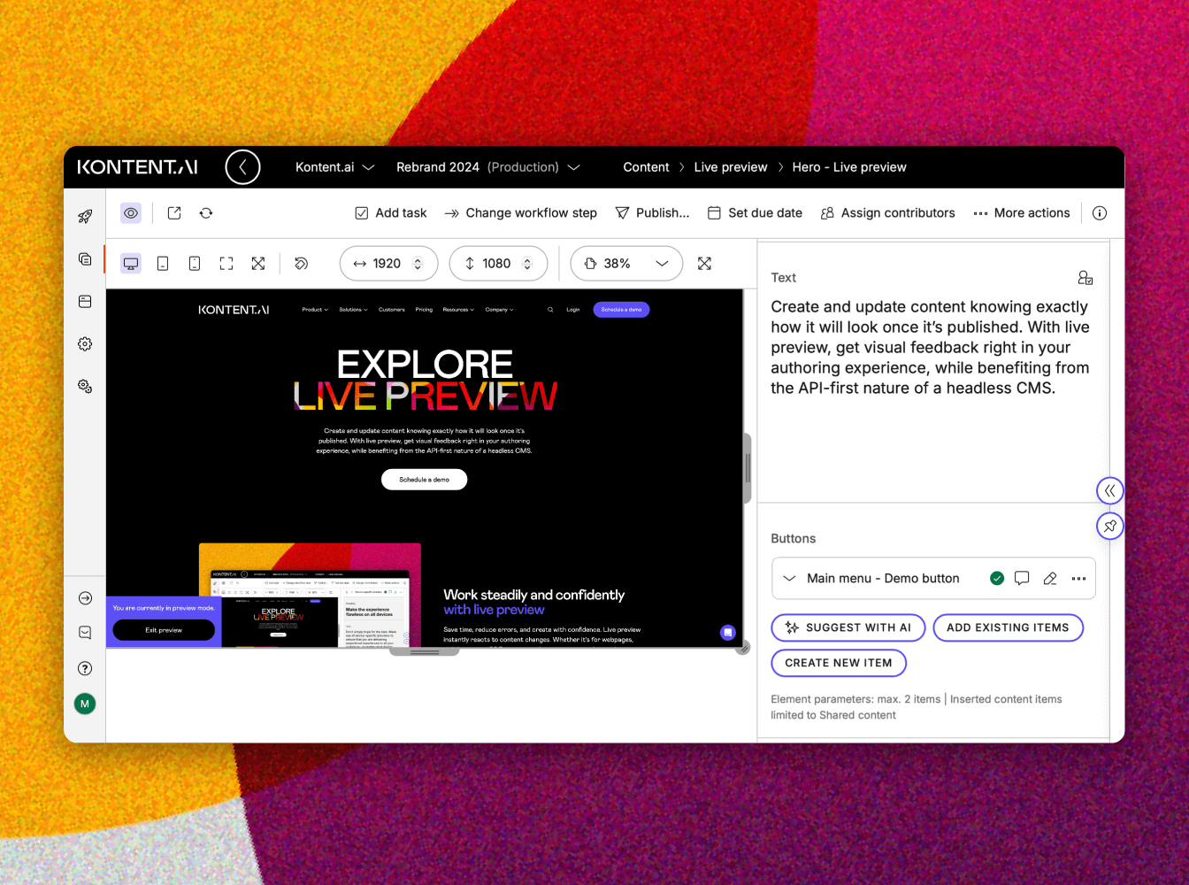1189x885 pixels.
Task: Go to Live preview breadcrumb
Action: click(x=731, y=167)
